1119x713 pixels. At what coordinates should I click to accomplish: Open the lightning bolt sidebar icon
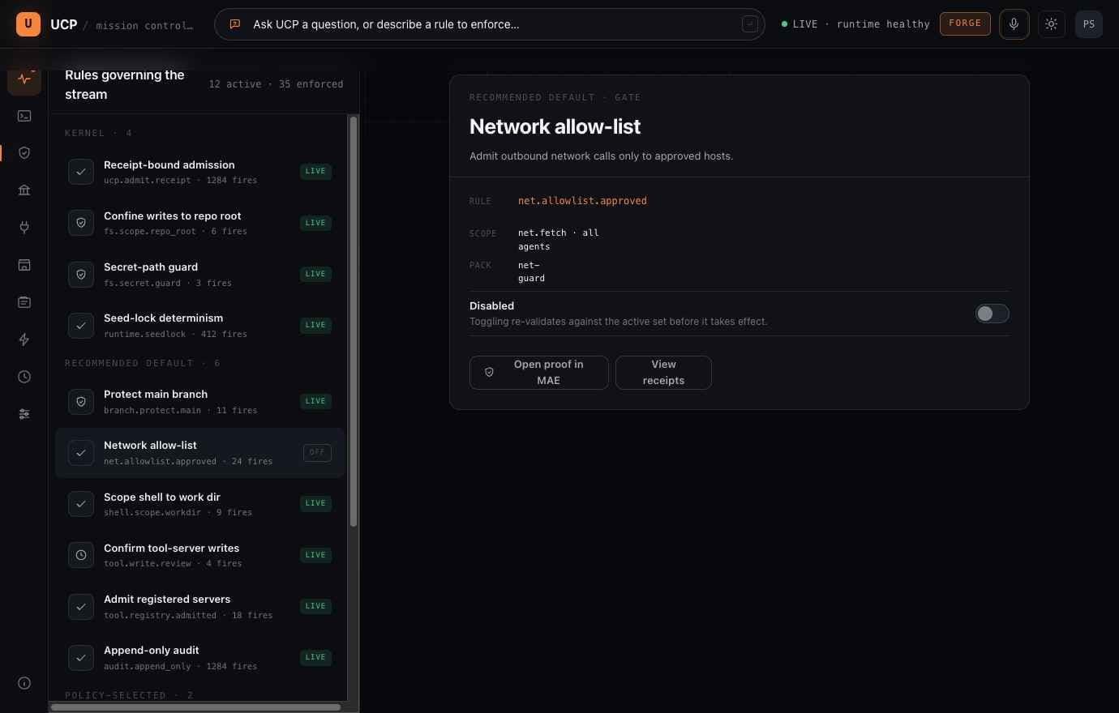click(24, 339)
